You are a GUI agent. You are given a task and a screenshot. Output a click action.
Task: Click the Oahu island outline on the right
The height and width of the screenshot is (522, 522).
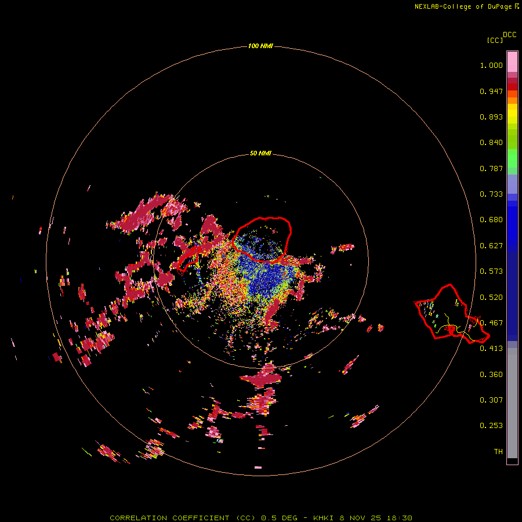click(x=451, y=313)
